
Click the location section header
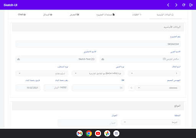[x=98, y=106]
